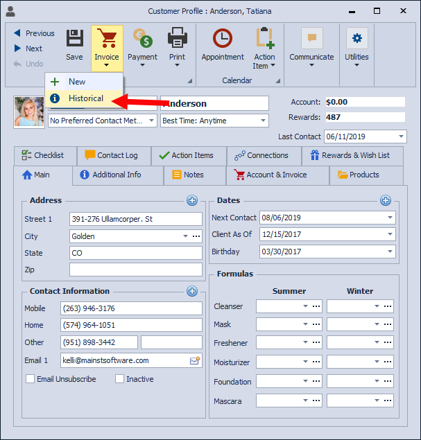This screenshot has height=440, width=421.
Task: Open the Client As Of date dropdown
Action: [x=390, y=234]
